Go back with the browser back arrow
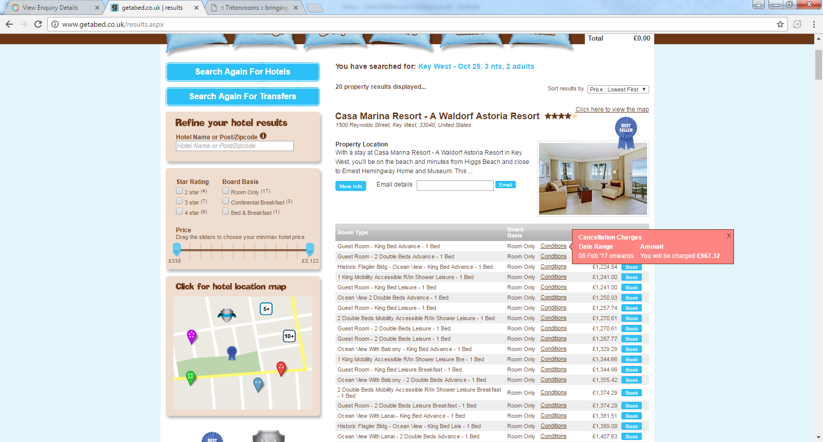823x442 pixels. coord(9,24)
